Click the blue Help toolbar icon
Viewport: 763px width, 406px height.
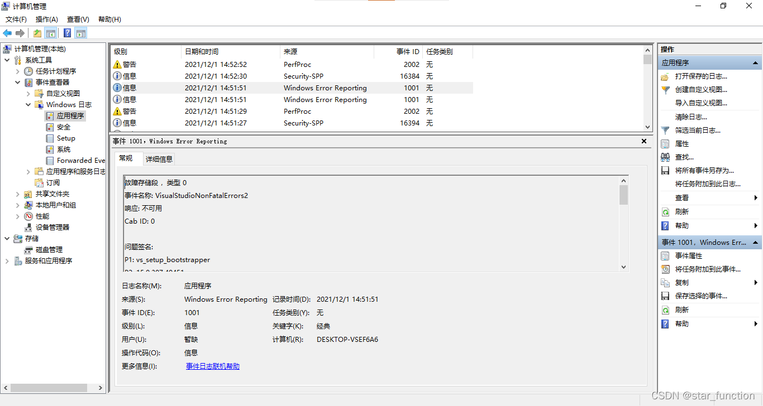[67, 33]
